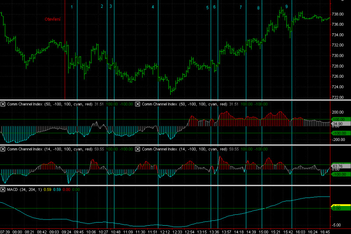Click the 724.00 price axis label
The width and height of the screenshot is (351, 234).
pos(337,87)
